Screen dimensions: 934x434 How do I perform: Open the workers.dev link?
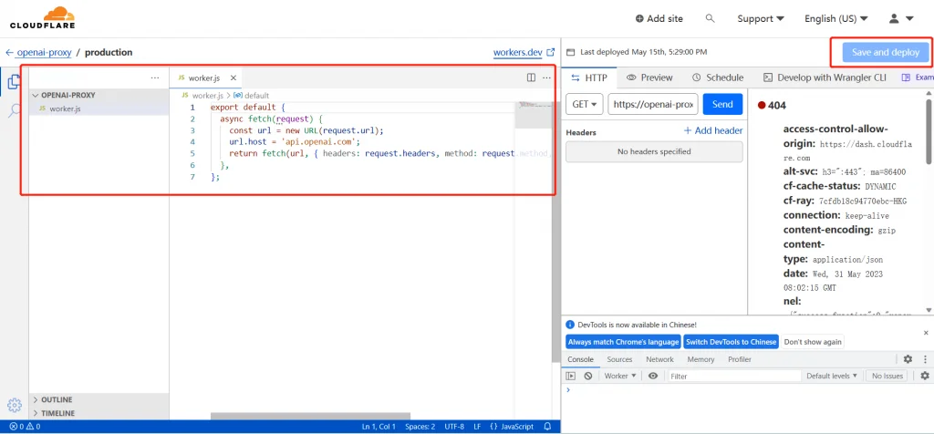(518, 52)
